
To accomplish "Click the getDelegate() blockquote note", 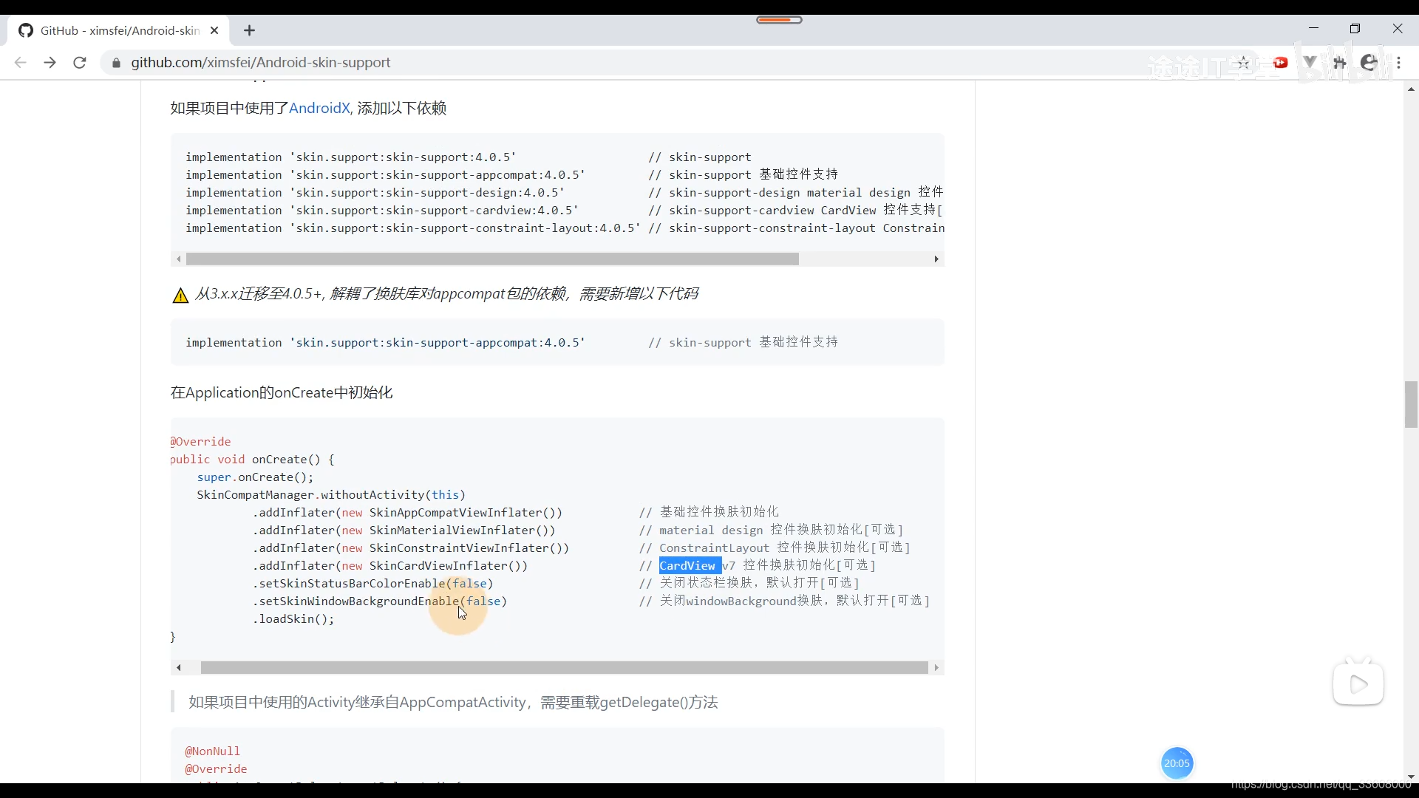I will pyautogui.click(x=453, y=702).
